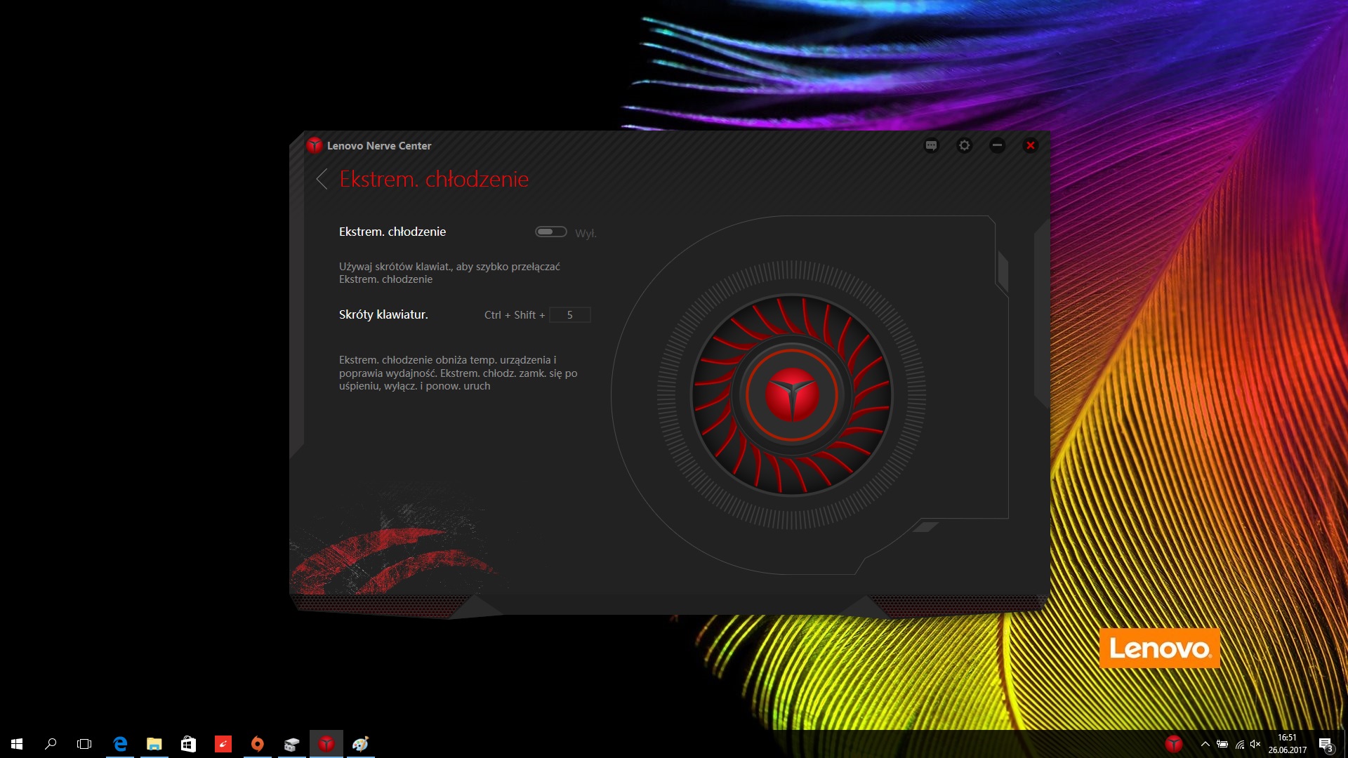Image resolution: width=1348 pixels, height=758 pixels.
Task: Click the 'Ctrl + Shift +' text
Action: pyautogui.click(x=515, y=315)
